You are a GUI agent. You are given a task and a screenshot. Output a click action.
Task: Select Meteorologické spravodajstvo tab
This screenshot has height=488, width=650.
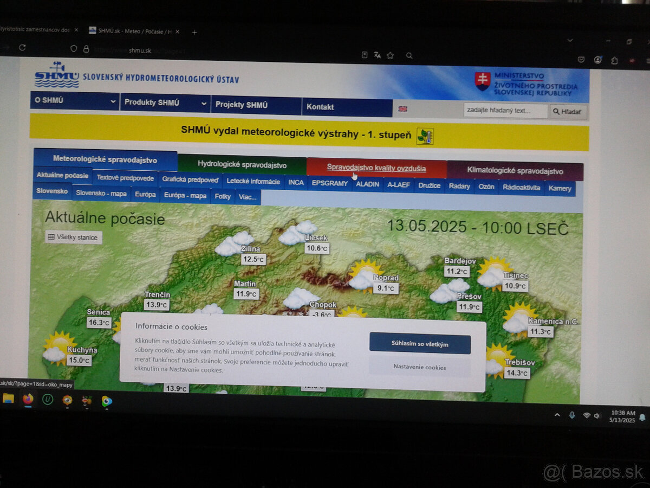[x=105, y=159]
